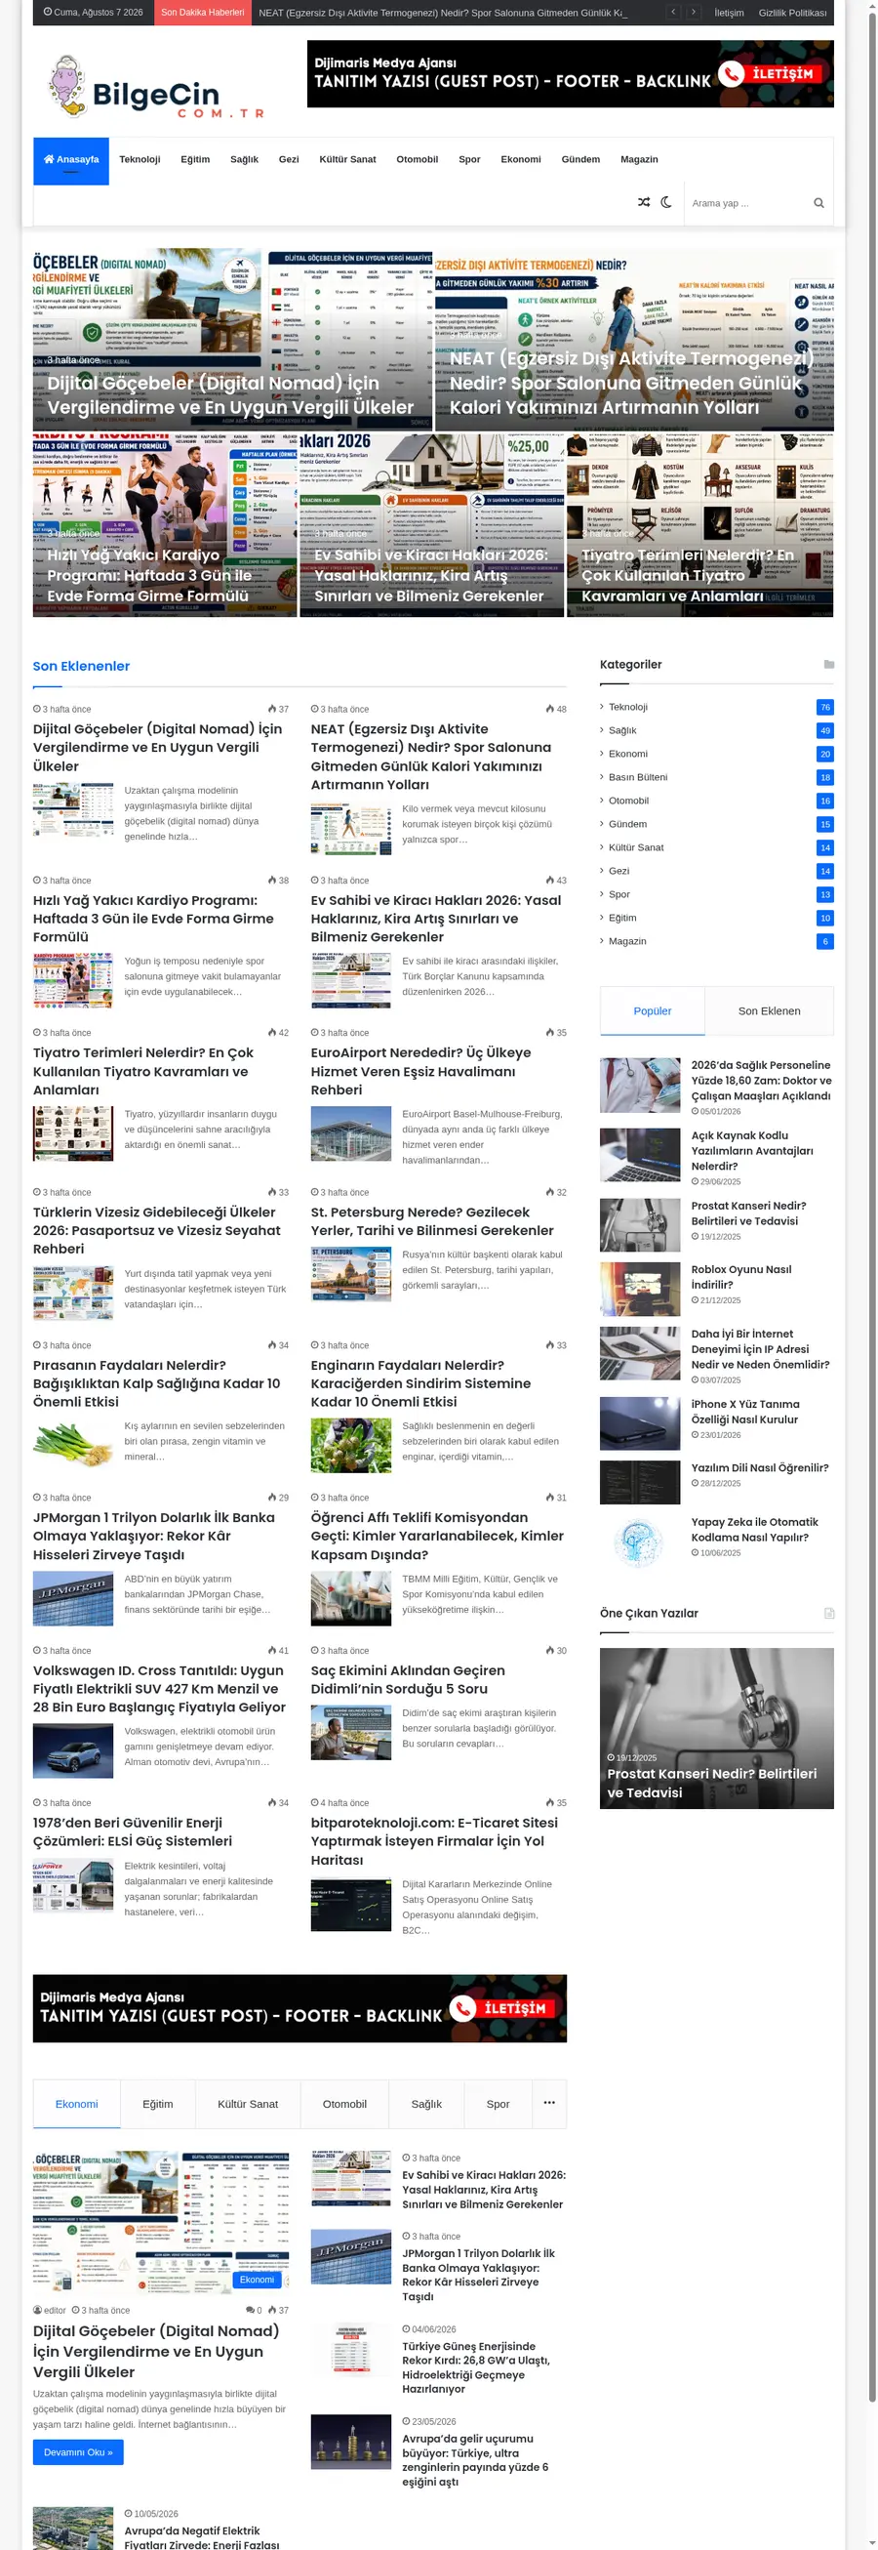
Task: Open the featured Prostat Kanseri Nedir card
Action: (716, 1727)
